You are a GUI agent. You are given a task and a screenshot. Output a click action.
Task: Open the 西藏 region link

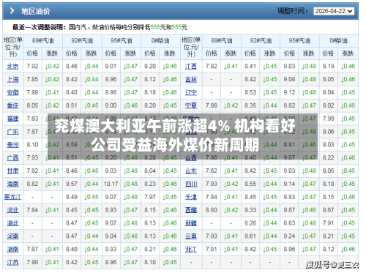pos(191,210)
